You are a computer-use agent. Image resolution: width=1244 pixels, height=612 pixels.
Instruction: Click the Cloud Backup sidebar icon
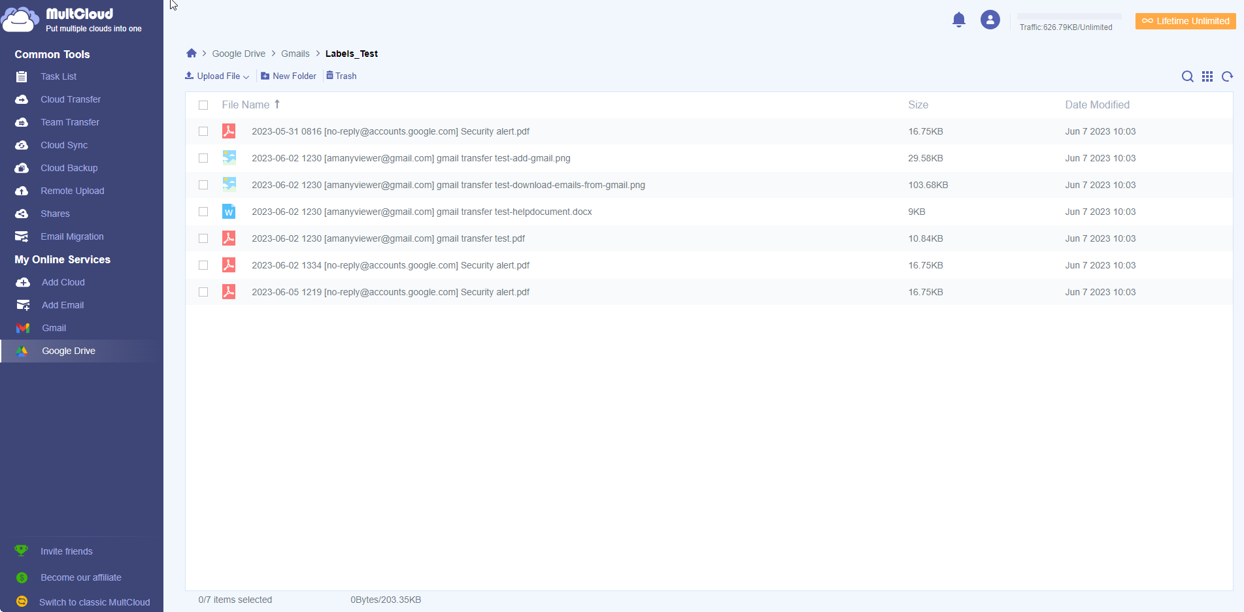click(x=22, y=168)
